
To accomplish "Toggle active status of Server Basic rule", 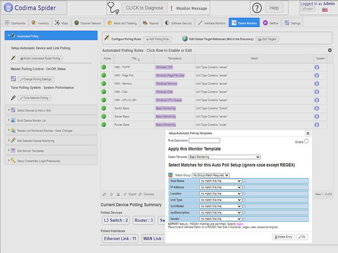I will [x=104, y=116].
